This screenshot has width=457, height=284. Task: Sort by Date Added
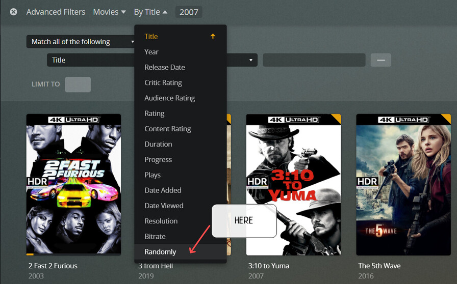(181, 190)
